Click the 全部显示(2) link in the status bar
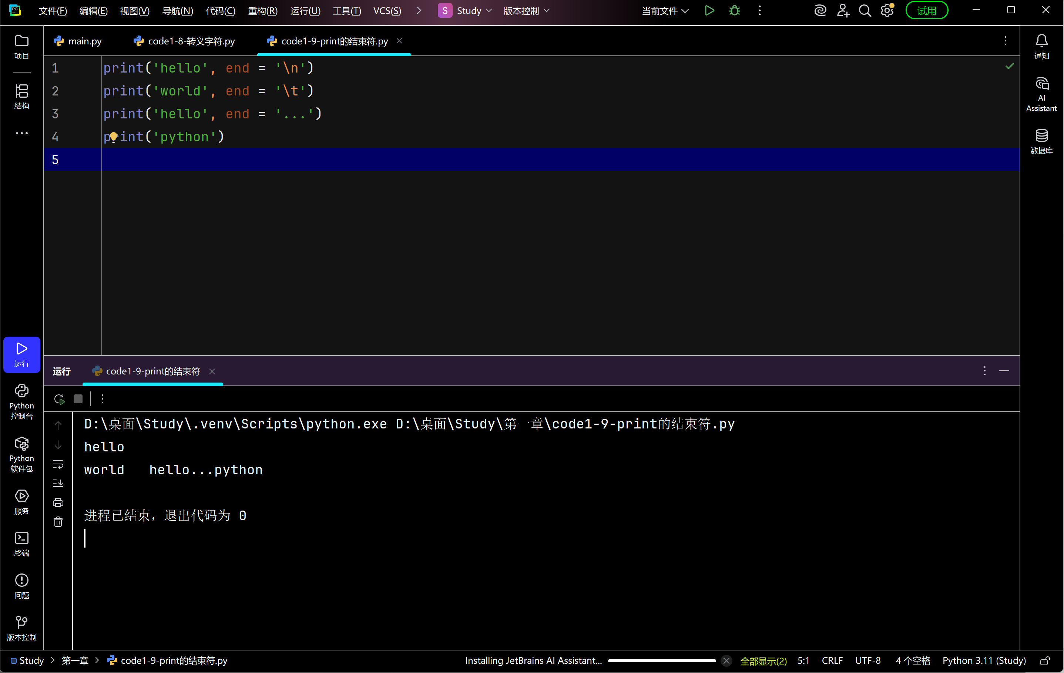This screenshot has width=1064, height=673. tap(763, 661)
